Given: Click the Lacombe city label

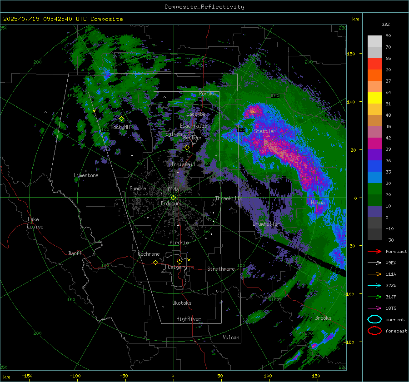Looking at the screenshot, I should click(196, 114).
